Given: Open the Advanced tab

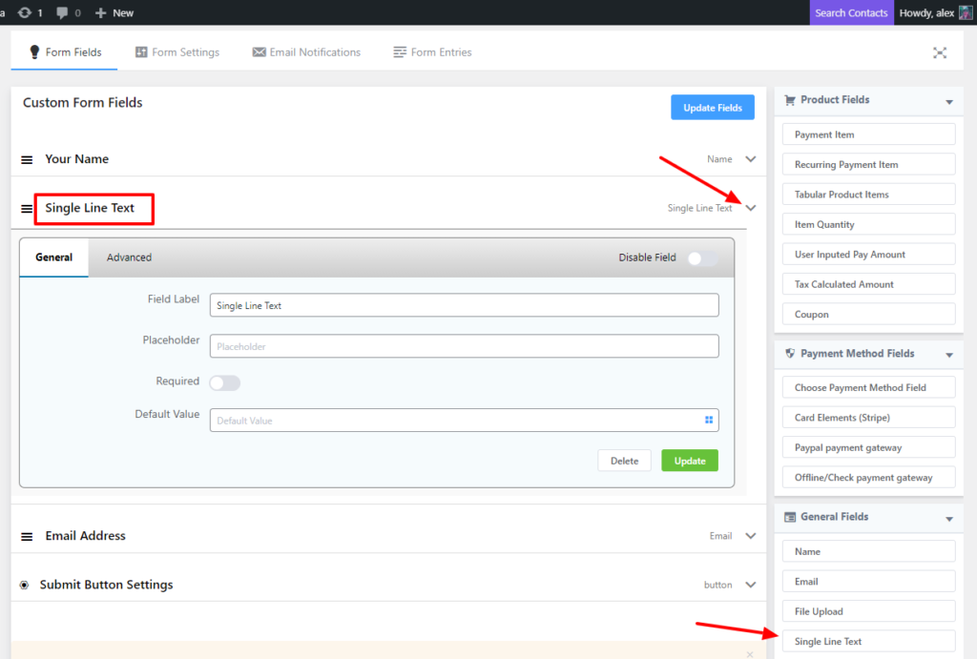Looking at the screenshot, I should pyautogui.click(x=129, y=257).
